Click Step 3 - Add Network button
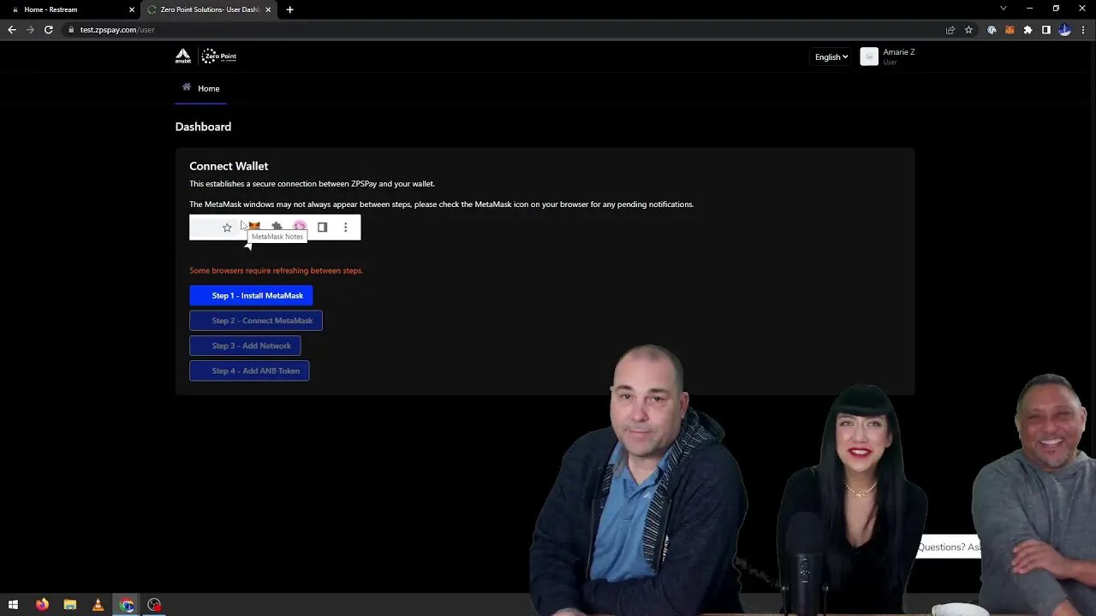The image size is (1096, 616). tap(245, 346)
